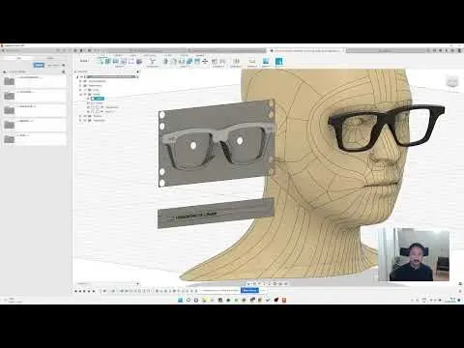
Task: Click the New Folder button
Action: point(53,65)
